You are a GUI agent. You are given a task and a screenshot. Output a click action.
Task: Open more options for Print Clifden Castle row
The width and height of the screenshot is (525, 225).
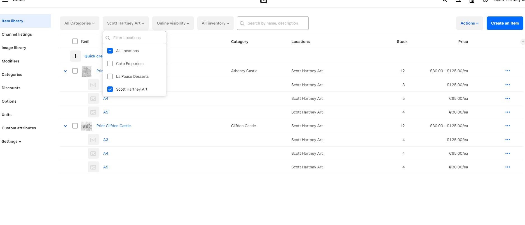(x=507, y=126)
